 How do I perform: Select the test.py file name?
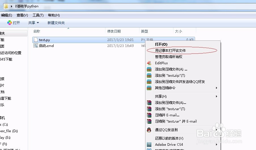[45, 40]
